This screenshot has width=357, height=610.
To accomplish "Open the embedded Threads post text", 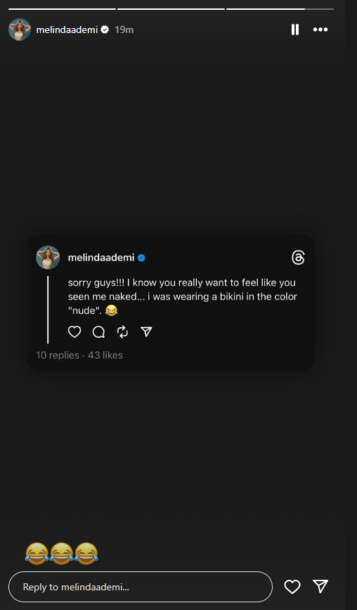I will tap(182, 296).
